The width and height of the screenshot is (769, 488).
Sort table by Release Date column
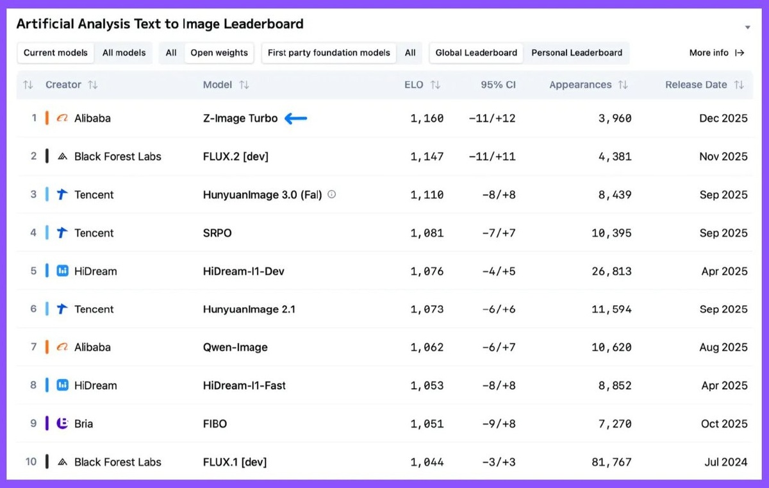(739, 85)
